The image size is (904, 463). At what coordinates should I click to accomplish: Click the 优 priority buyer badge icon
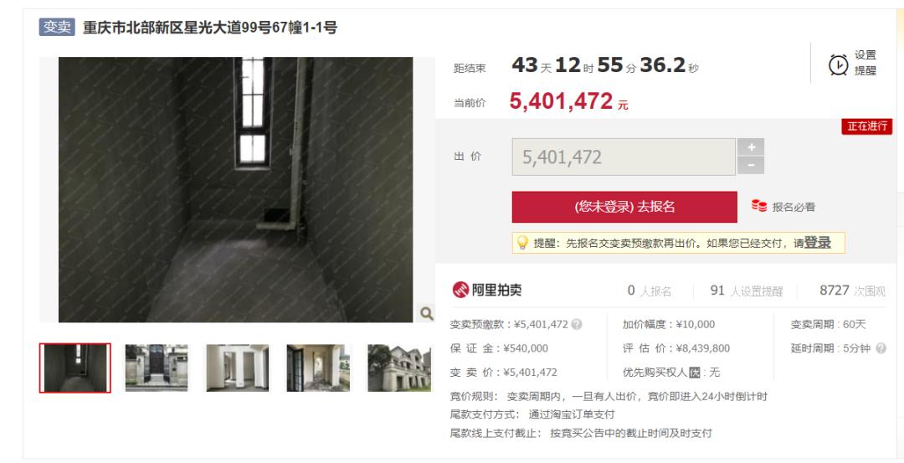pyautogui.click(x=695, y=373)
